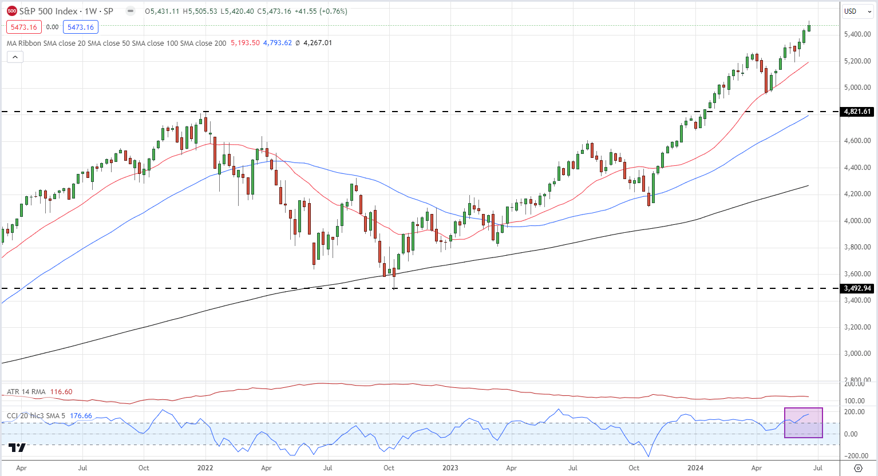Image resolution: width=878 pixels, height=476 pixels.
Task: Click the Ø symbol in the MA Ribbon legend
Action: [x=298, y=43]
